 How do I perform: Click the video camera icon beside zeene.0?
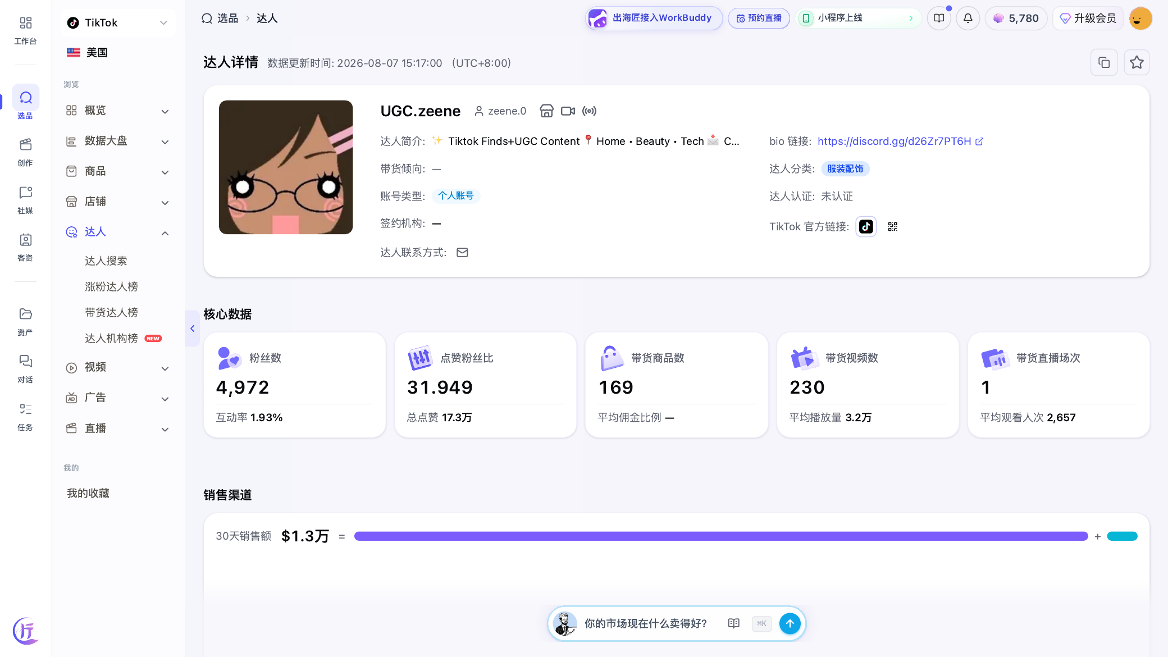tap(568, 111)
